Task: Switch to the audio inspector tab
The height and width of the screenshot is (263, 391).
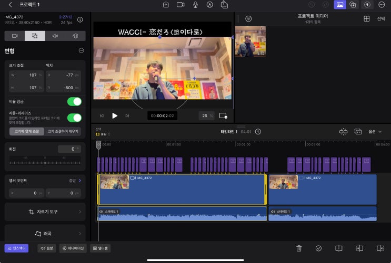Action: [55, 36]
